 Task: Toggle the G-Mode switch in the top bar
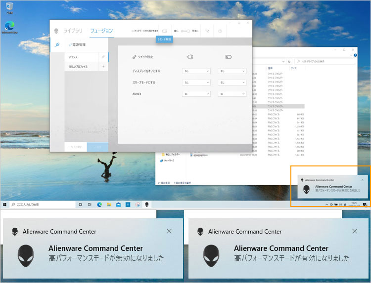pyautogui.click(x=164, y=31)
